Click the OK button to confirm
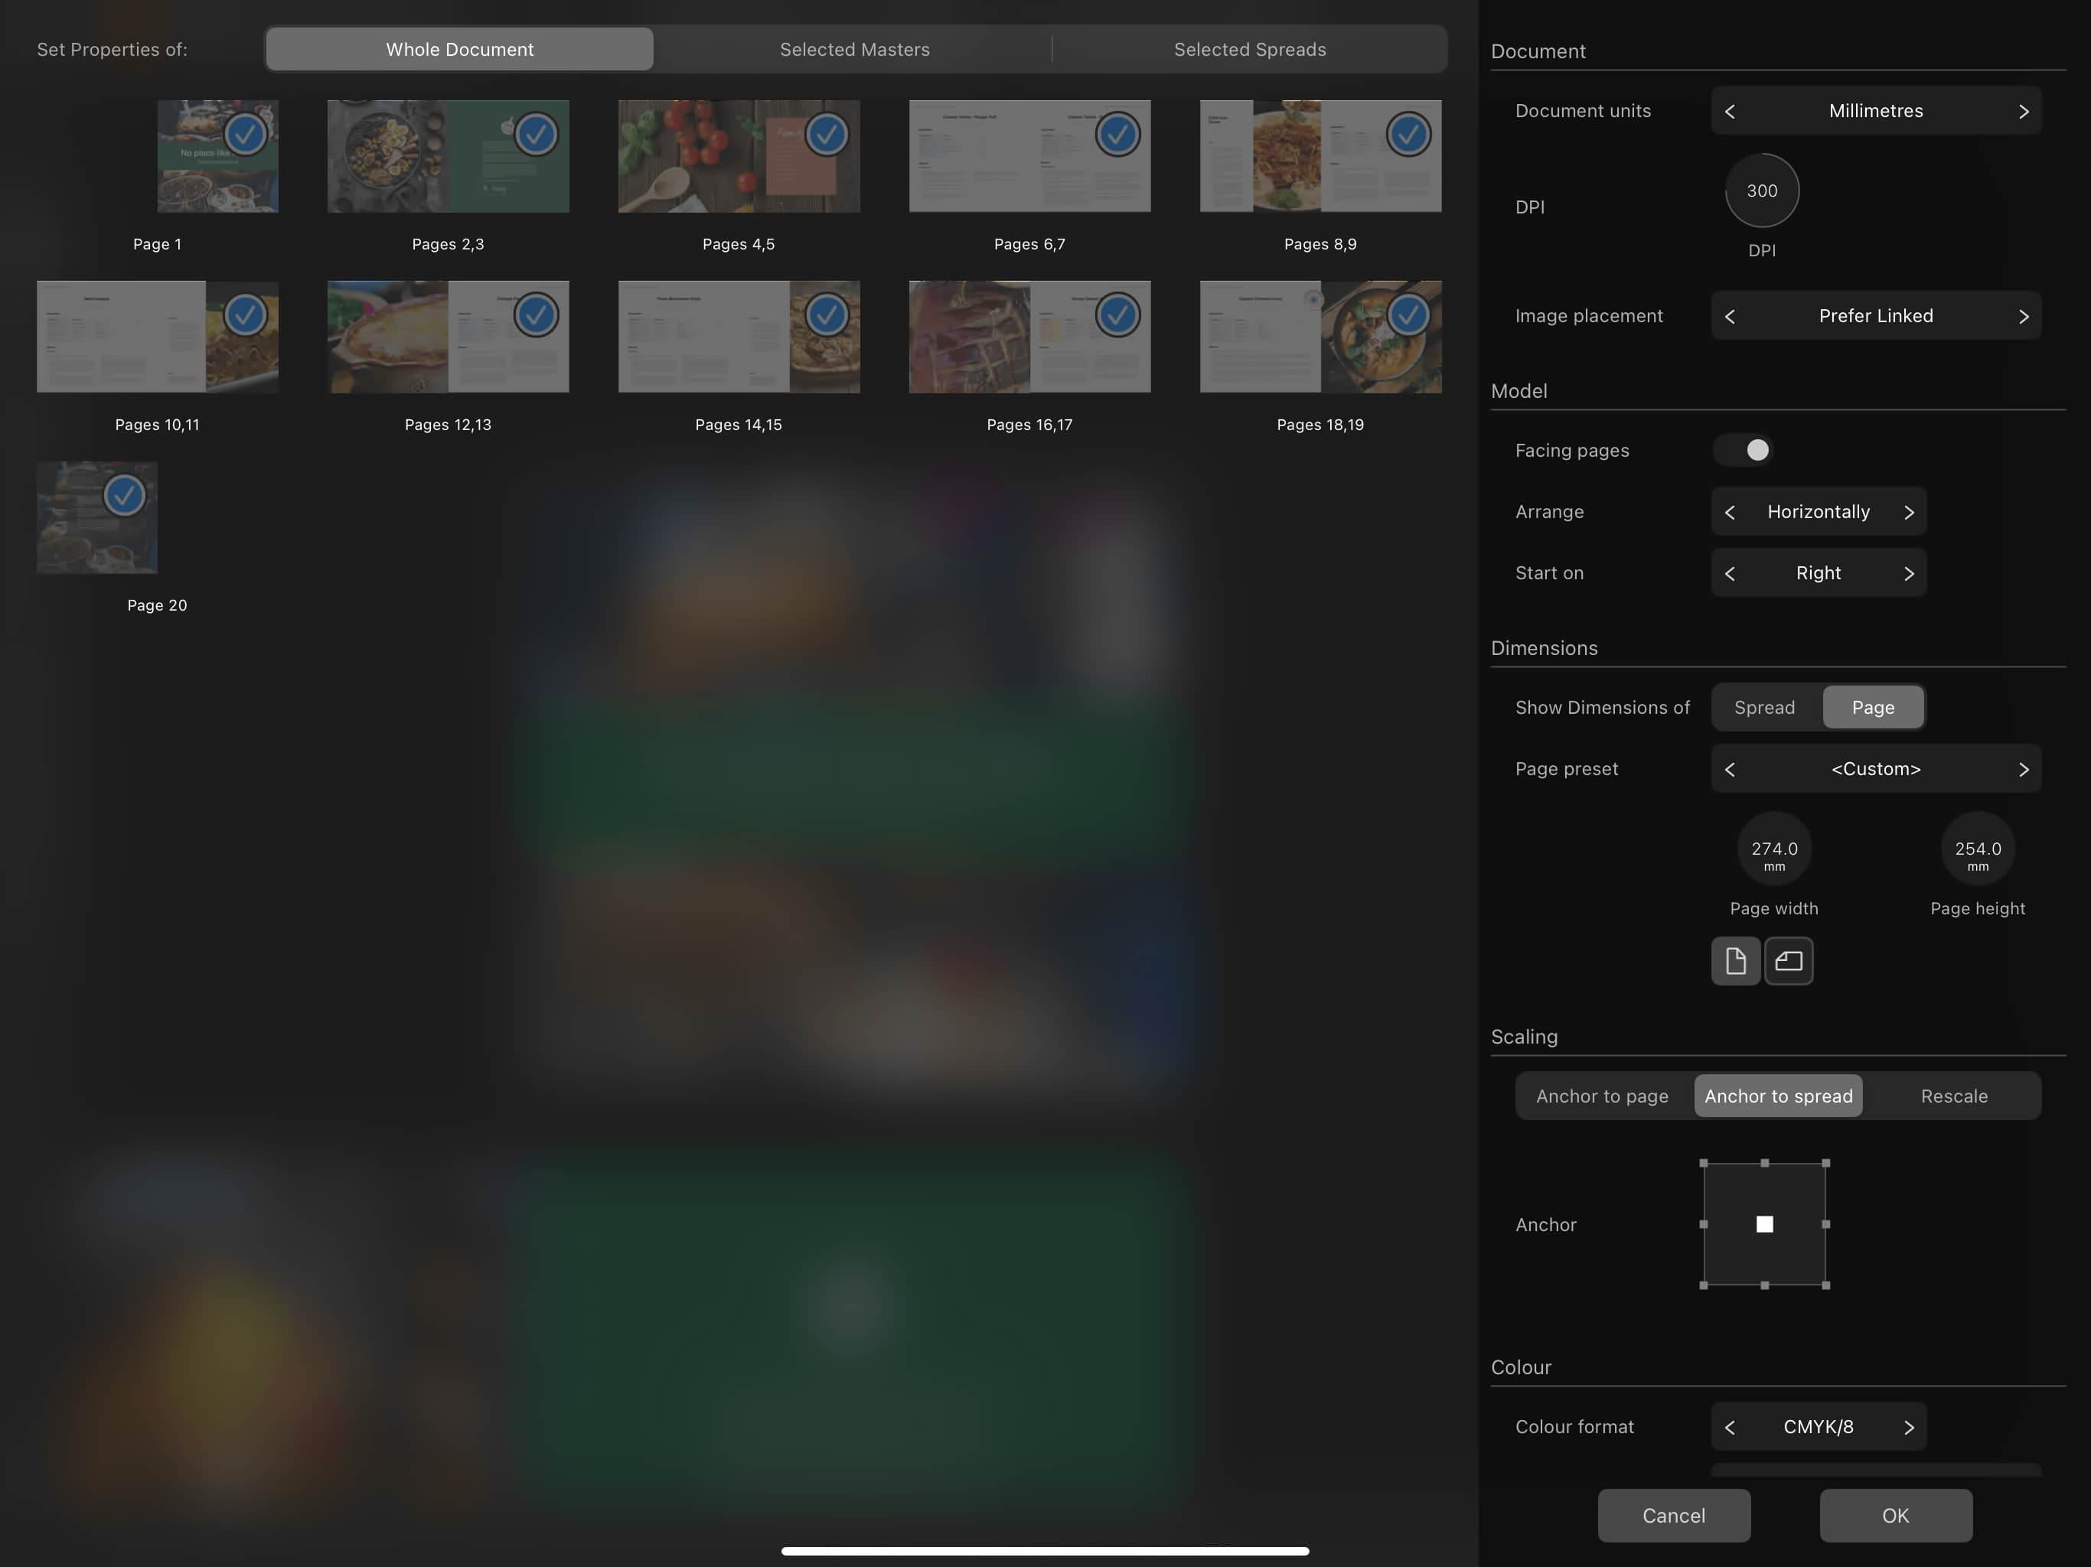The image size is (2091, 1567). (1897, 1514)
